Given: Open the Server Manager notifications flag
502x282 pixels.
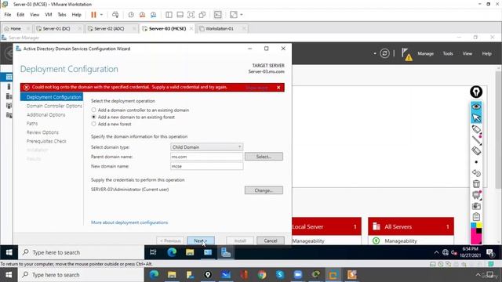Looking at the screenshot, I should [x=406, y=54].
